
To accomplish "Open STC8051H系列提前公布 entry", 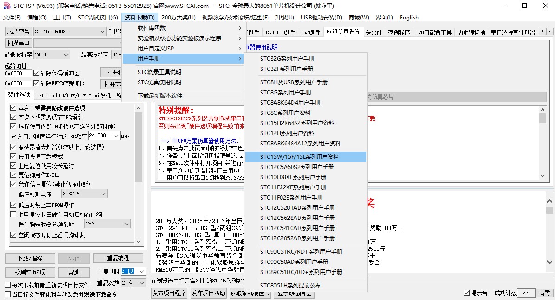I will [x=306, y=286].
